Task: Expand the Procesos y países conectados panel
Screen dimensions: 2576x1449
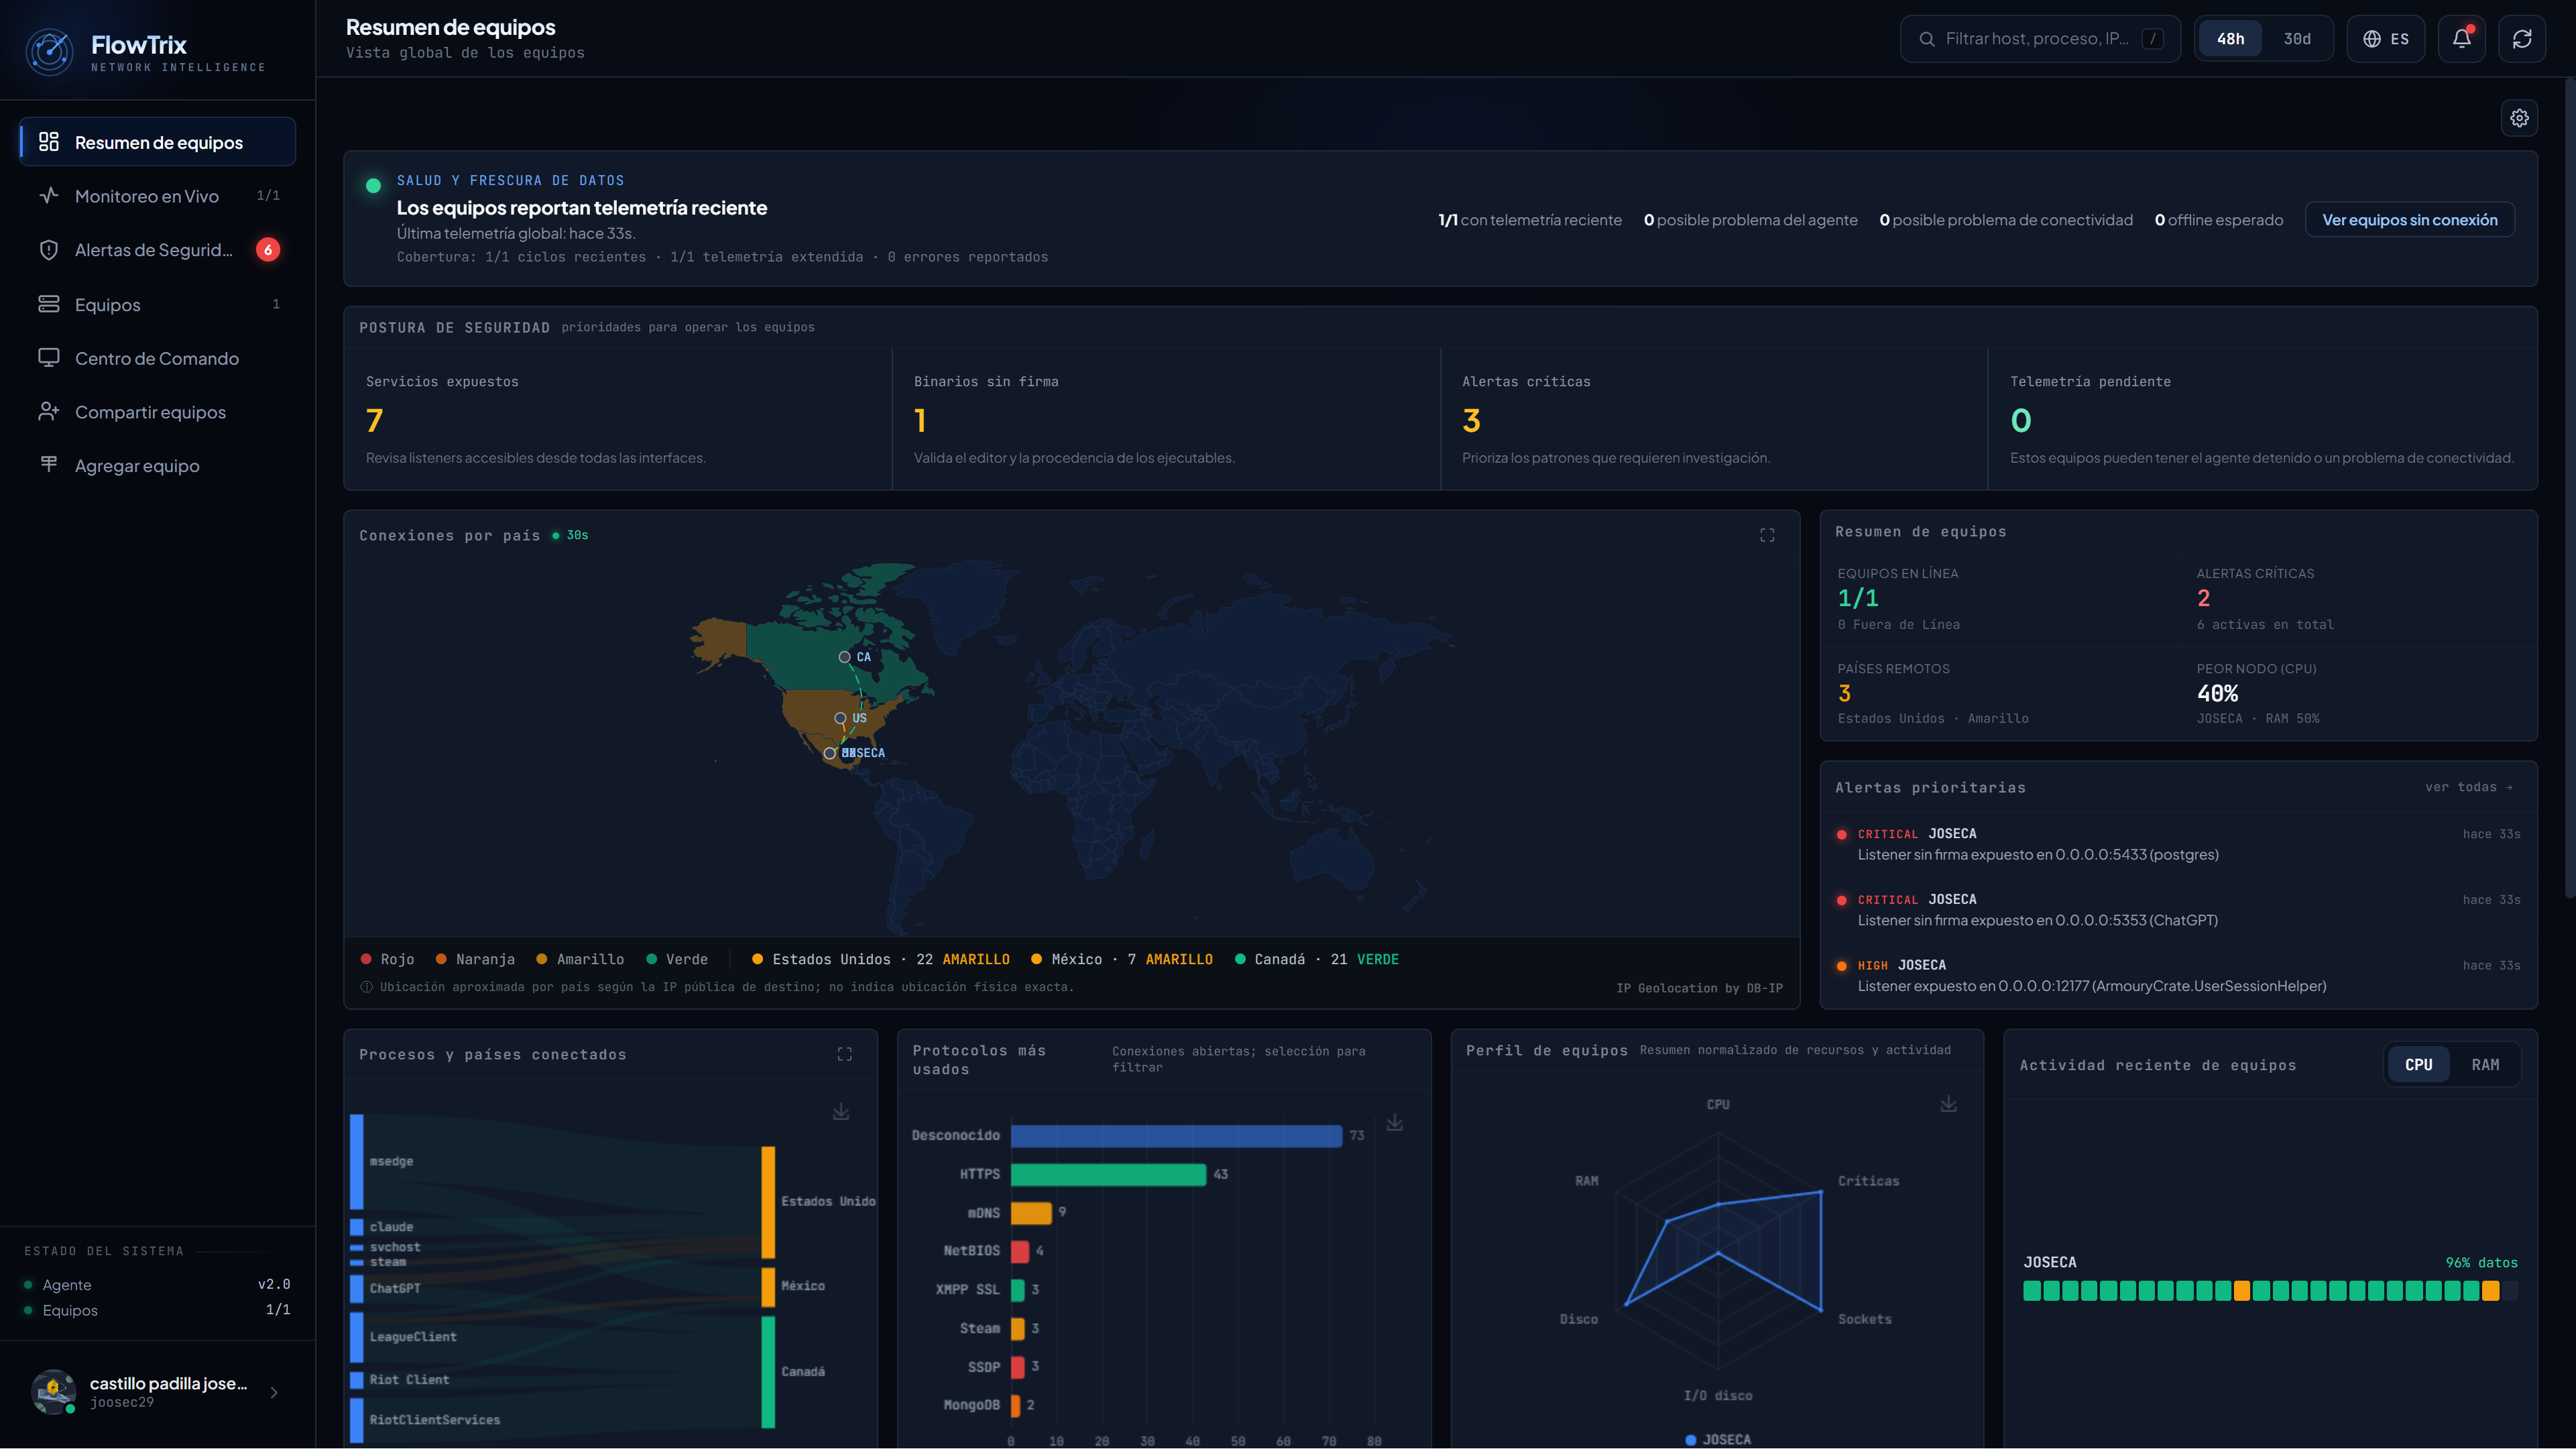Action: 844,1054
